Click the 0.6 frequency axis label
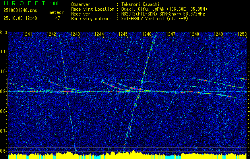 4,151
